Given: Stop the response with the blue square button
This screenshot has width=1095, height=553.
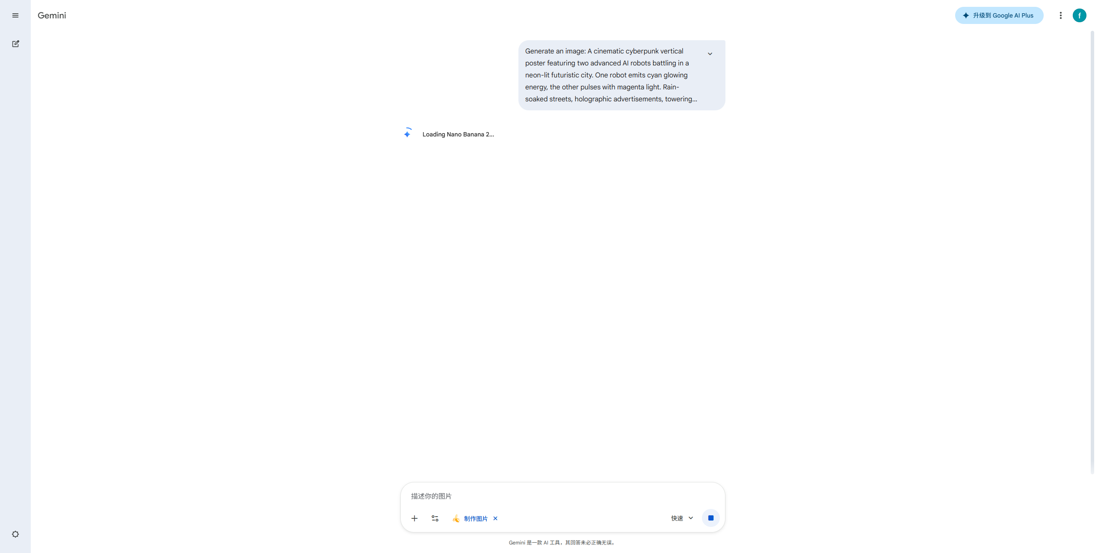Looking at the screenshot, I should [710, 518].
